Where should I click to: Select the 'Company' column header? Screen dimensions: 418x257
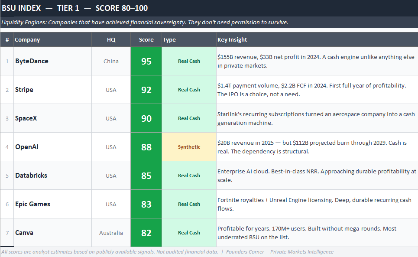[52, 40]
